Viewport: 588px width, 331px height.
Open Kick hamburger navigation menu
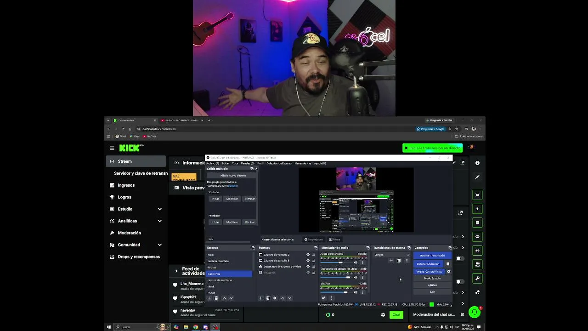112,148
